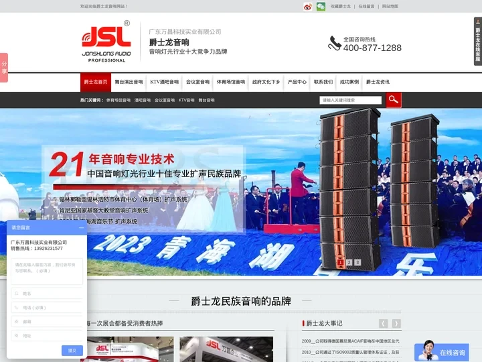Click 收藏爵士龙 top link
This screenshot has width=482, height=362.
(340, 7)
